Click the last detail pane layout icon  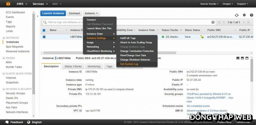point(247,58)
